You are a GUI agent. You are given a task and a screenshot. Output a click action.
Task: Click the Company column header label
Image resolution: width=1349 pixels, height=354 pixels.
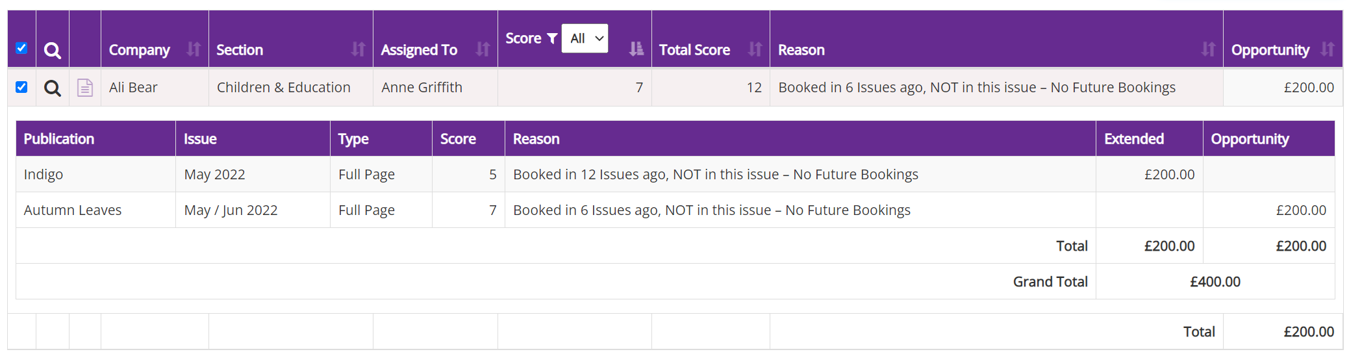coord(139,50)
